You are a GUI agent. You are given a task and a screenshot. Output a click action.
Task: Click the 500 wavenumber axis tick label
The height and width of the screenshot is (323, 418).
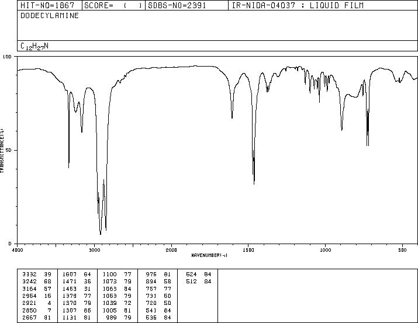pos(403,250)
